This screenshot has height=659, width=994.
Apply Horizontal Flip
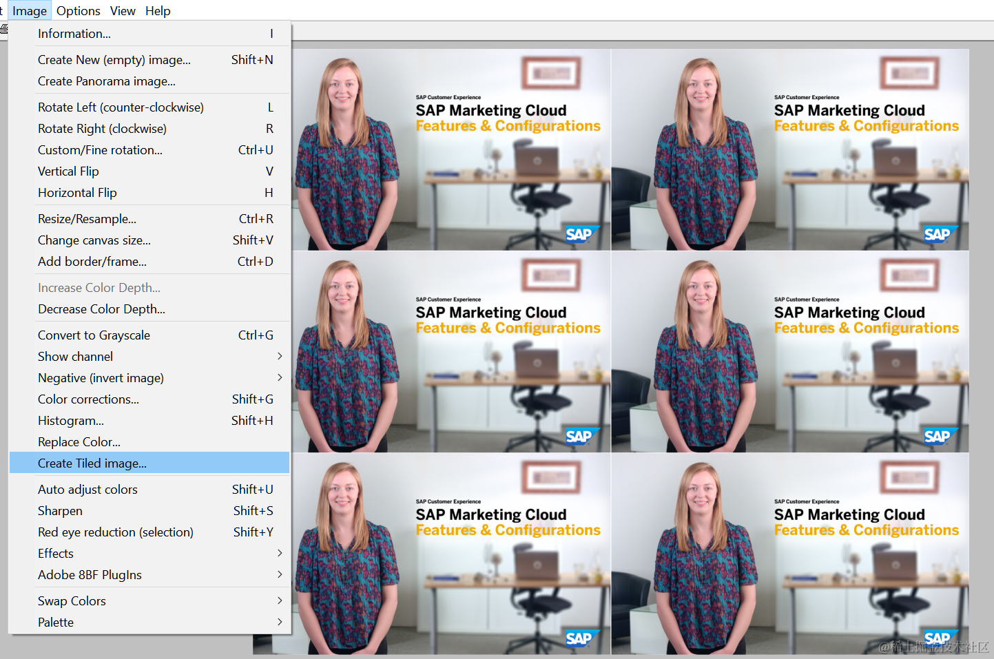[149, 193]
